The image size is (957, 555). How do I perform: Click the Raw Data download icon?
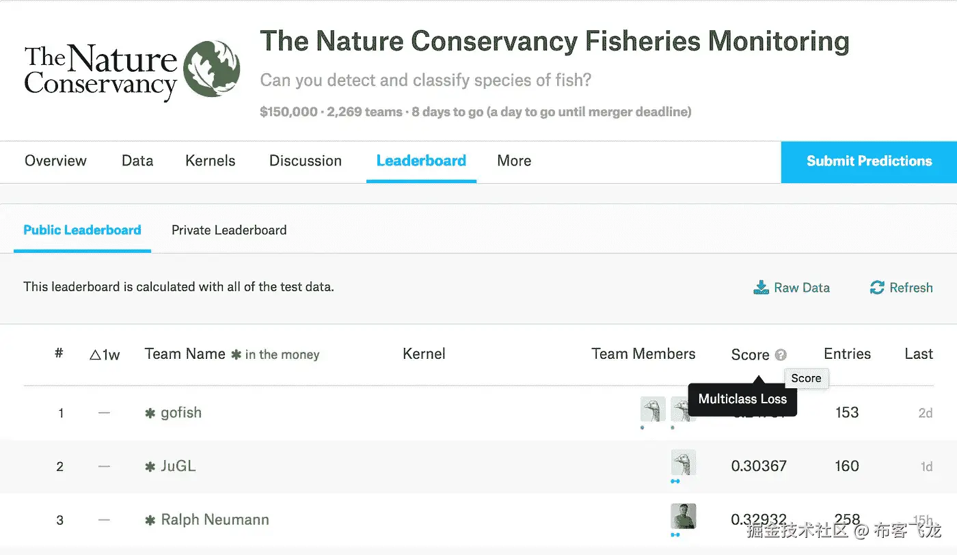[761, 288]
